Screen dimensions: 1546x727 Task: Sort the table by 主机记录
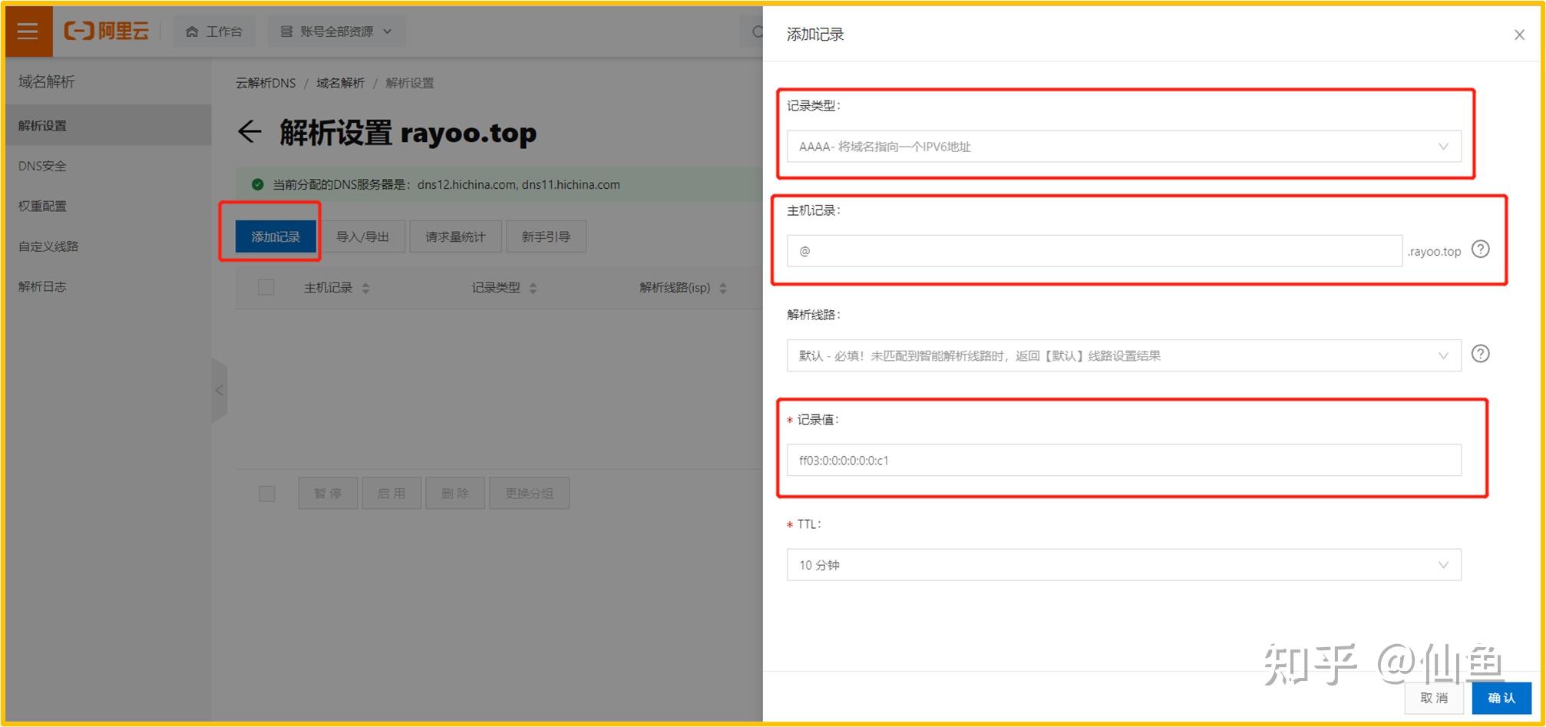pos(365,287)
